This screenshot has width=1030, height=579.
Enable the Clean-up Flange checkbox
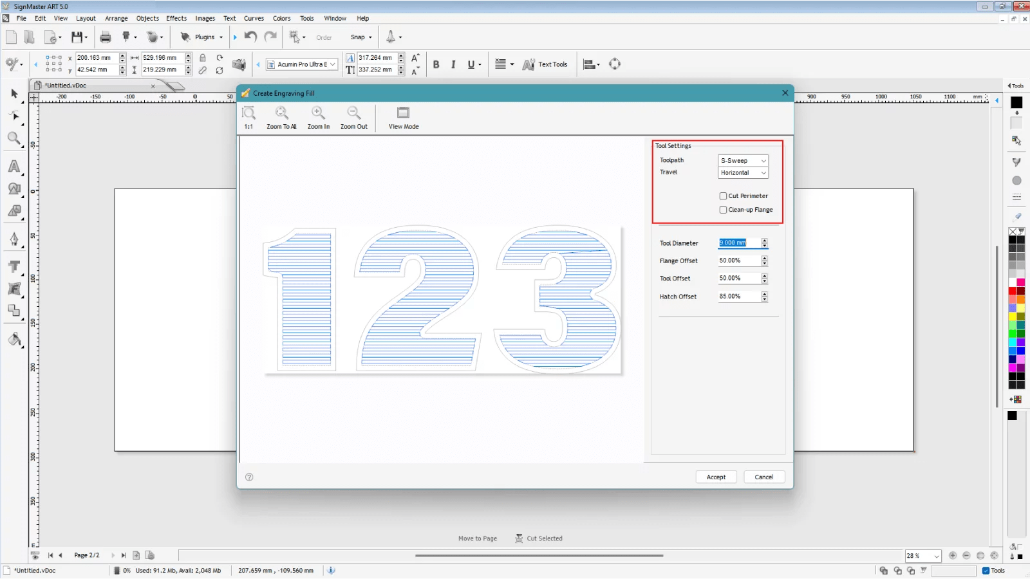coord(723,210)
